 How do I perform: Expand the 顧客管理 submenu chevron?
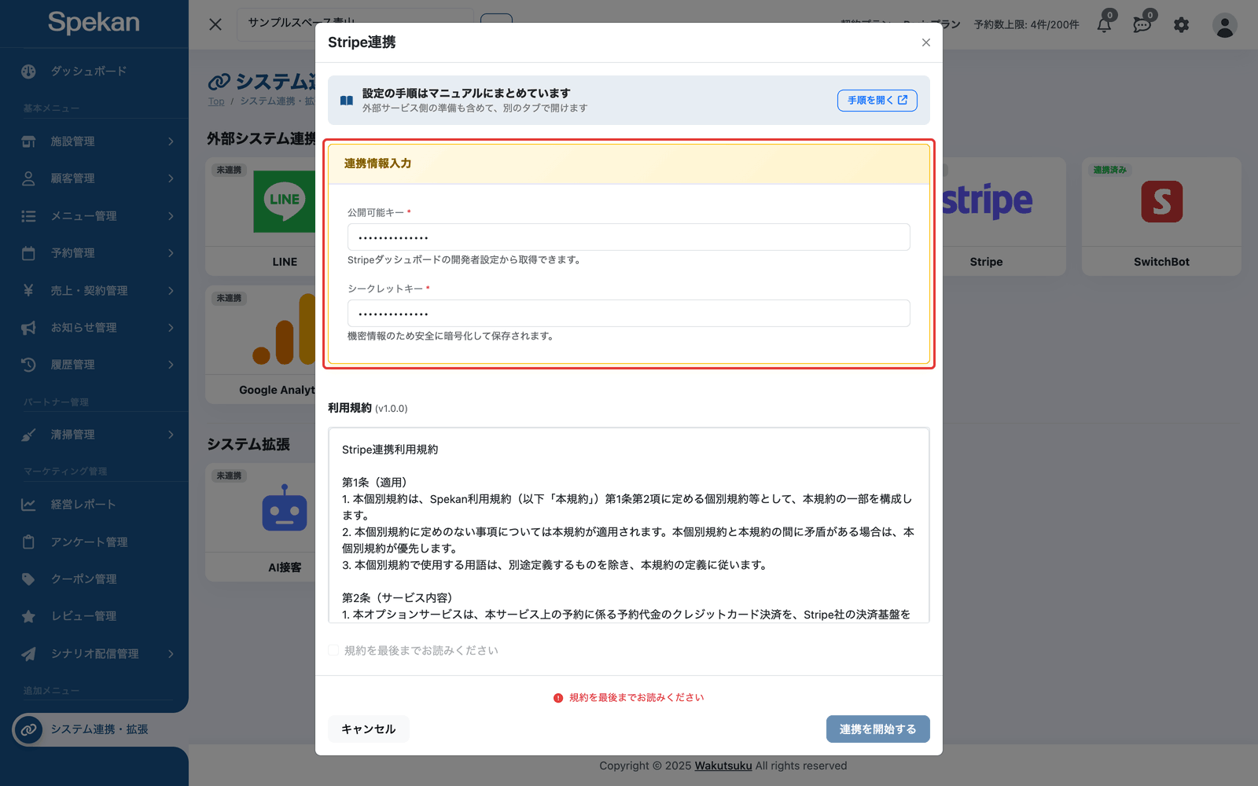171,178
